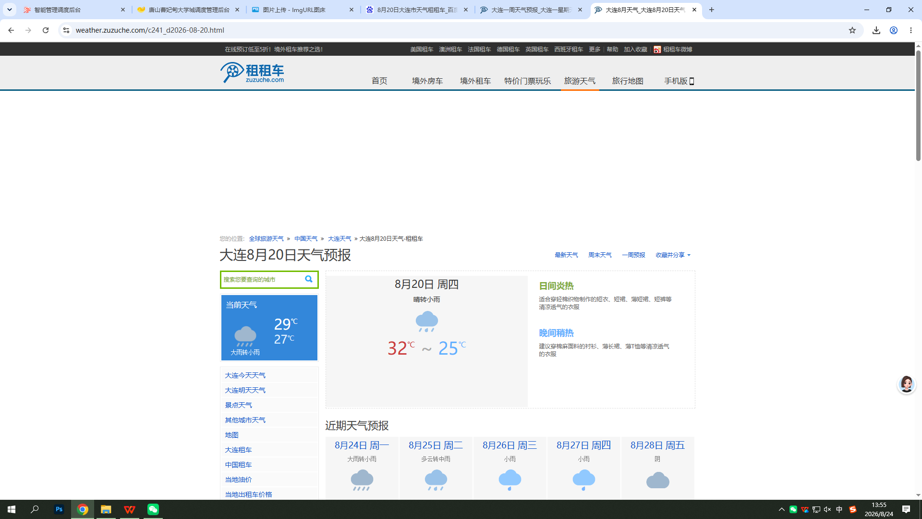Click the browser address bar URL
922x519 pixels.
pos(150,30)
